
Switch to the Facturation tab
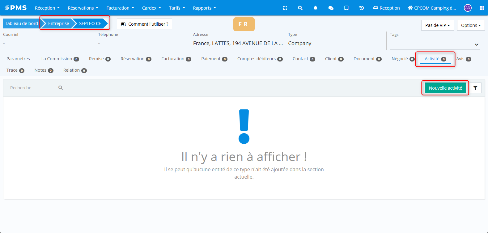tap(176, 59)
